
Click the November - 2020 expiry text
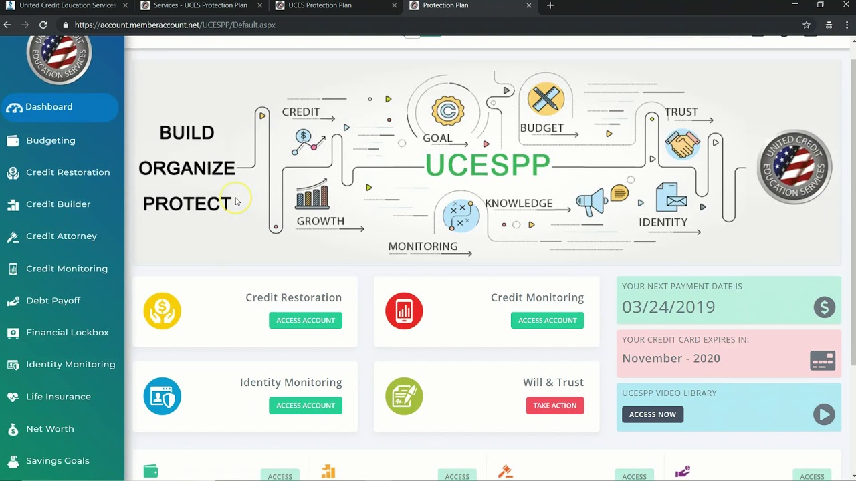671,359
